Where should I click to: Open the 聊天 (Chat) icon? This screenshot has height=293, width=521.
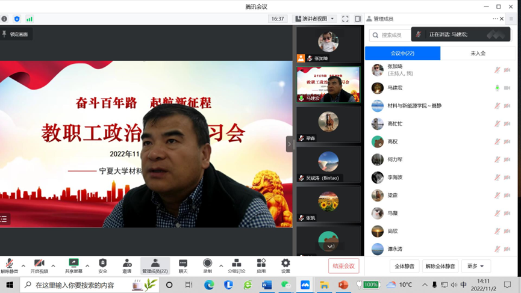[183, 265]
